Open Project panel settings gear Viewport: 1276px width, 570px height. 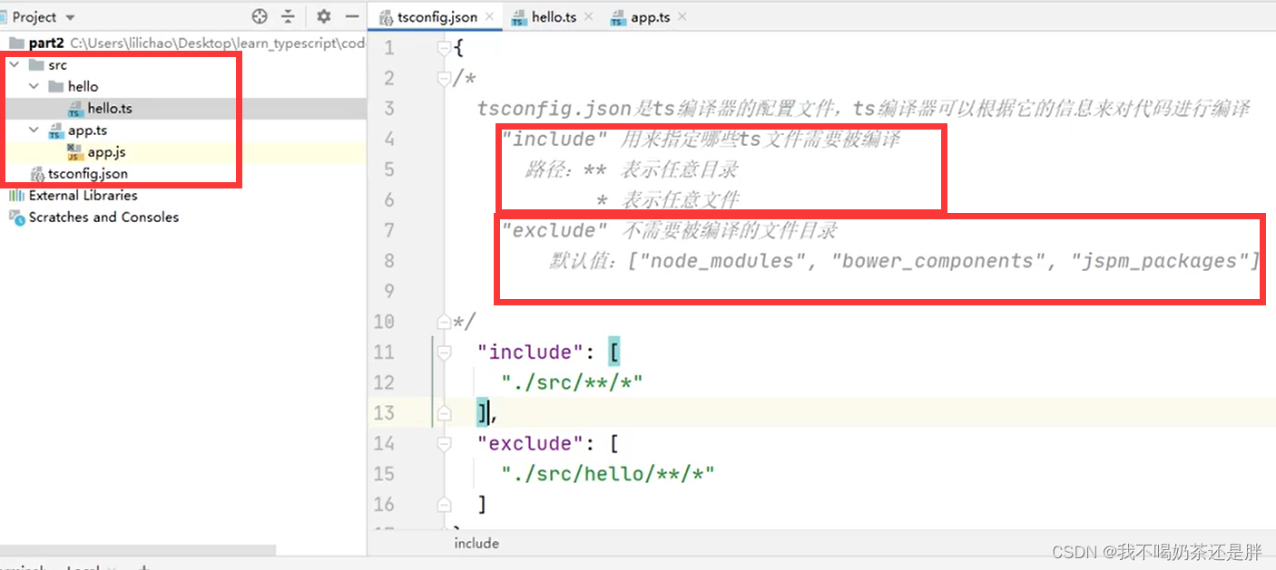[324, 16]
